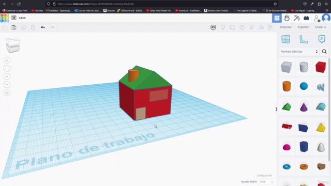Pick the red Box shape
The height and width of the screenshot is (186, 331).
(321, 67)
